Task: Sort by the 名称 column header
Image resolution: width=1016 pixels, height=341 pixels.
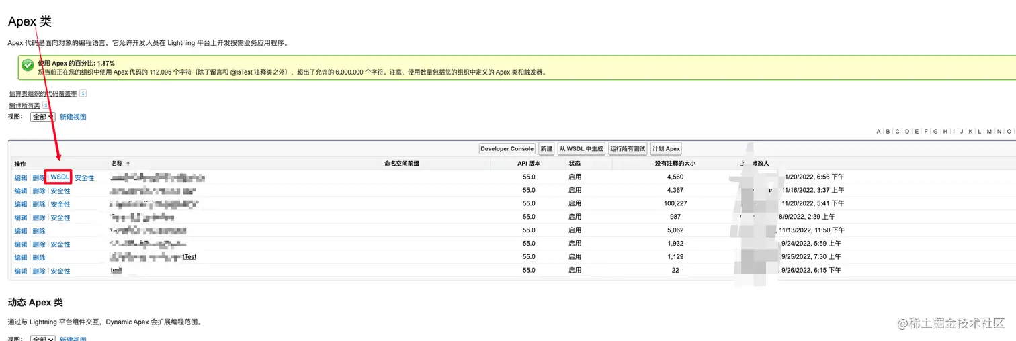Action: point(117,163)
